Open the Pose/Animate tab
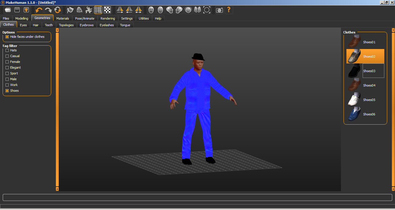 tap(85, 18)
